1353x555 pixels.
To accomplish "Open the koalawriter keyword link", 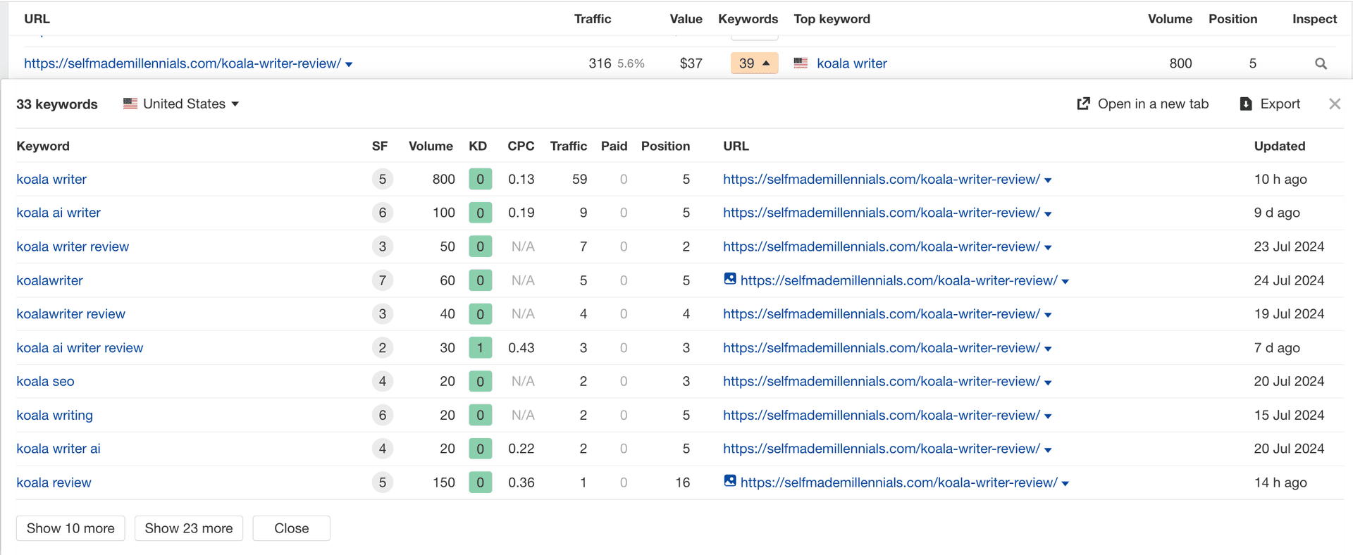I will pyautogui.click(x=49, y=280).
